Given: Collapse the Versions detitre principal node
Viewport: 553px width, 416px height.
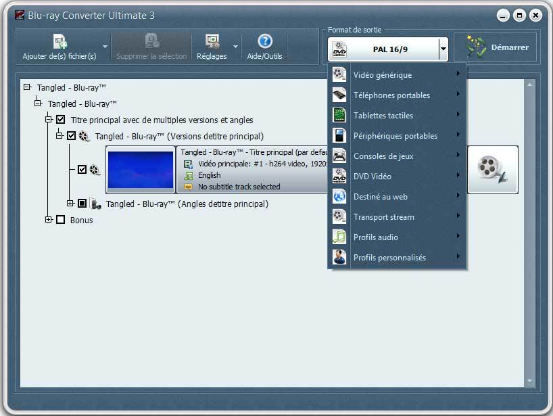Looking at the screenshot, I should 59,135.
